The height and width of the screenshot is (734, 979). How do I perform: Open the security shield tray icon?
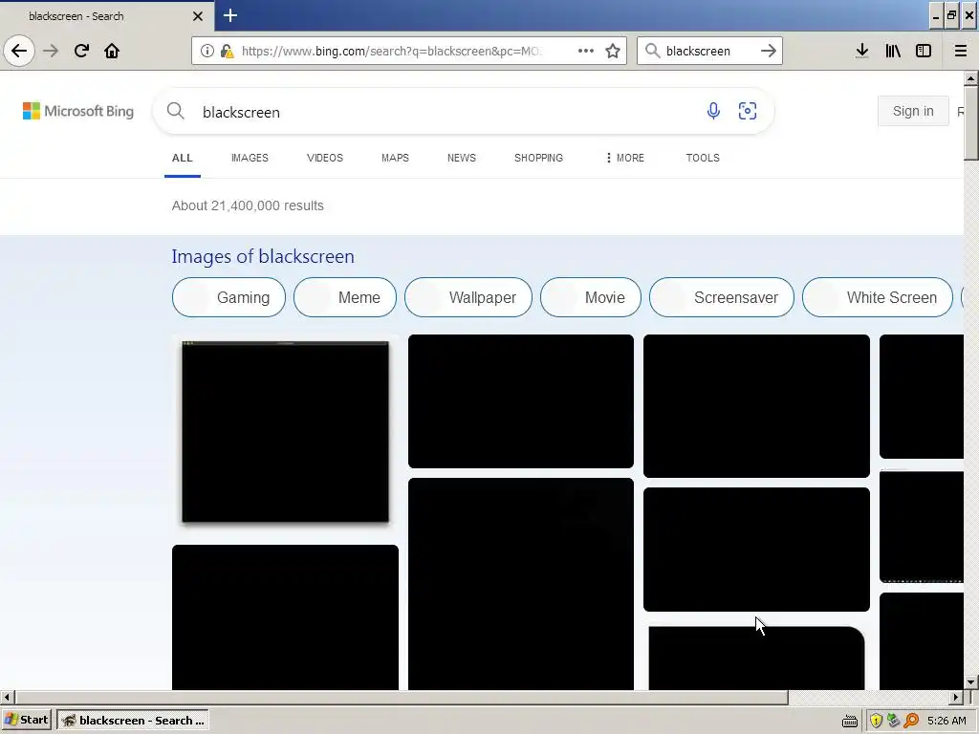click(x=876, y=721)
